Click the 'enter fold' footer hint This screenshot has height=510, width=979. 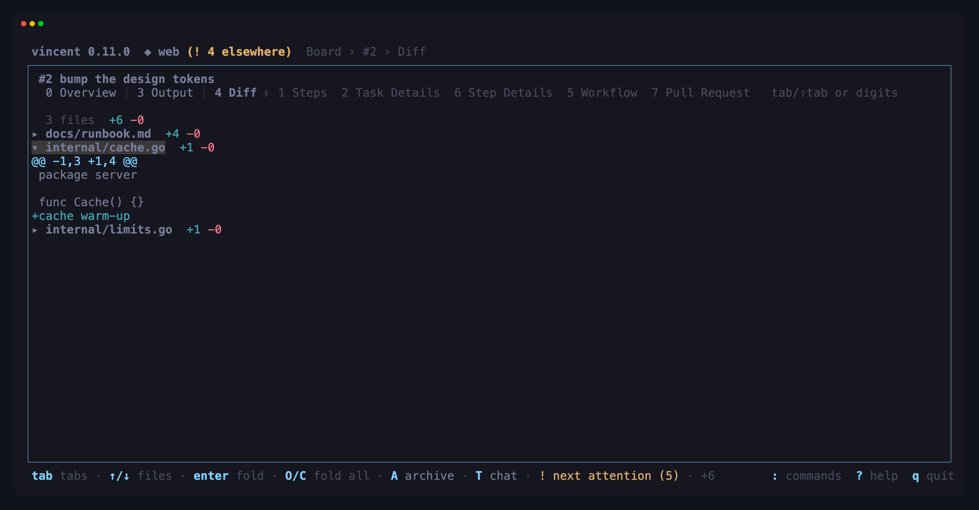(228, 476)
